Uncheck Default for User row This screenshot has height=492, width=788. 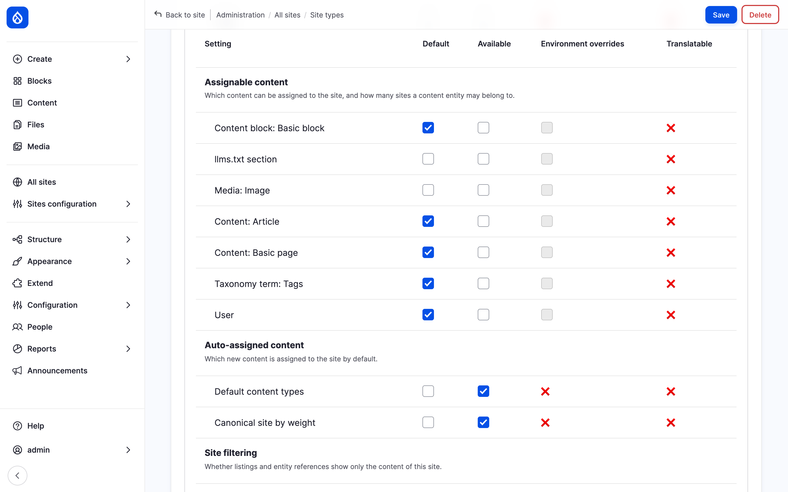(x=428, y=315)
